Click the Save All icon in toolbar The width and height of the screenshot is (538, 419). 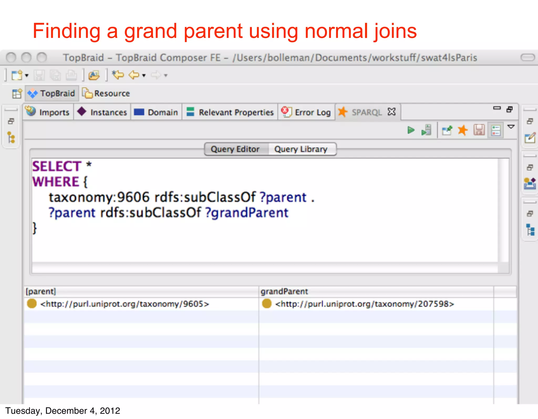55,75
